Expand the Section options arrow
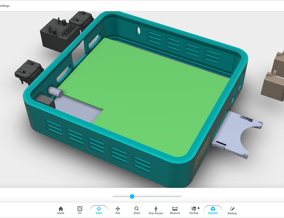This screenshot has width=284, height=218. [199, 208]
